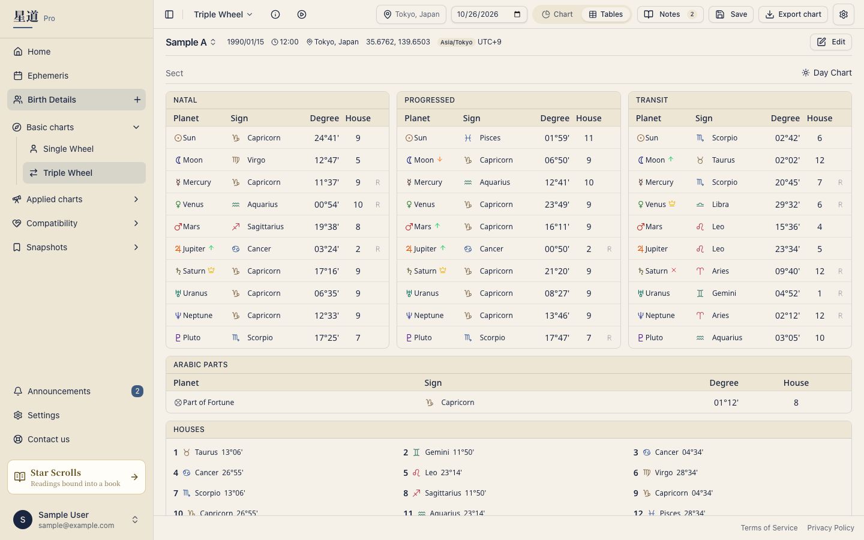Viewport: 864px width, 540px height.
Task: Click the Sample User avatar
Action: coord(23,520)
